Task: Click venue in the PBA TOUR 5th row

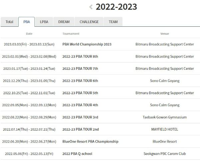Action: tap(165, 93)
